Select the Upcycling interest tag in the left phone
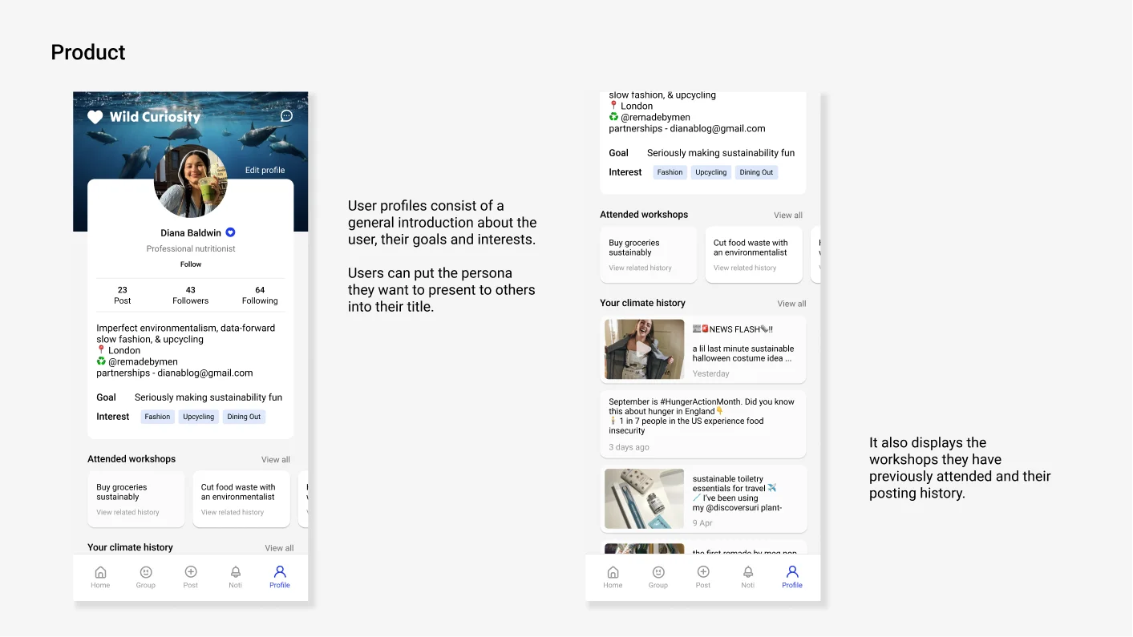The image size is (1133, 637). 198,417
